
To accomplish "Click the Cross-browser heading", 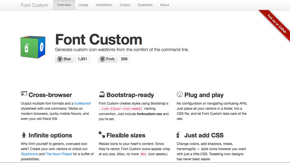I will click(50, 95).
